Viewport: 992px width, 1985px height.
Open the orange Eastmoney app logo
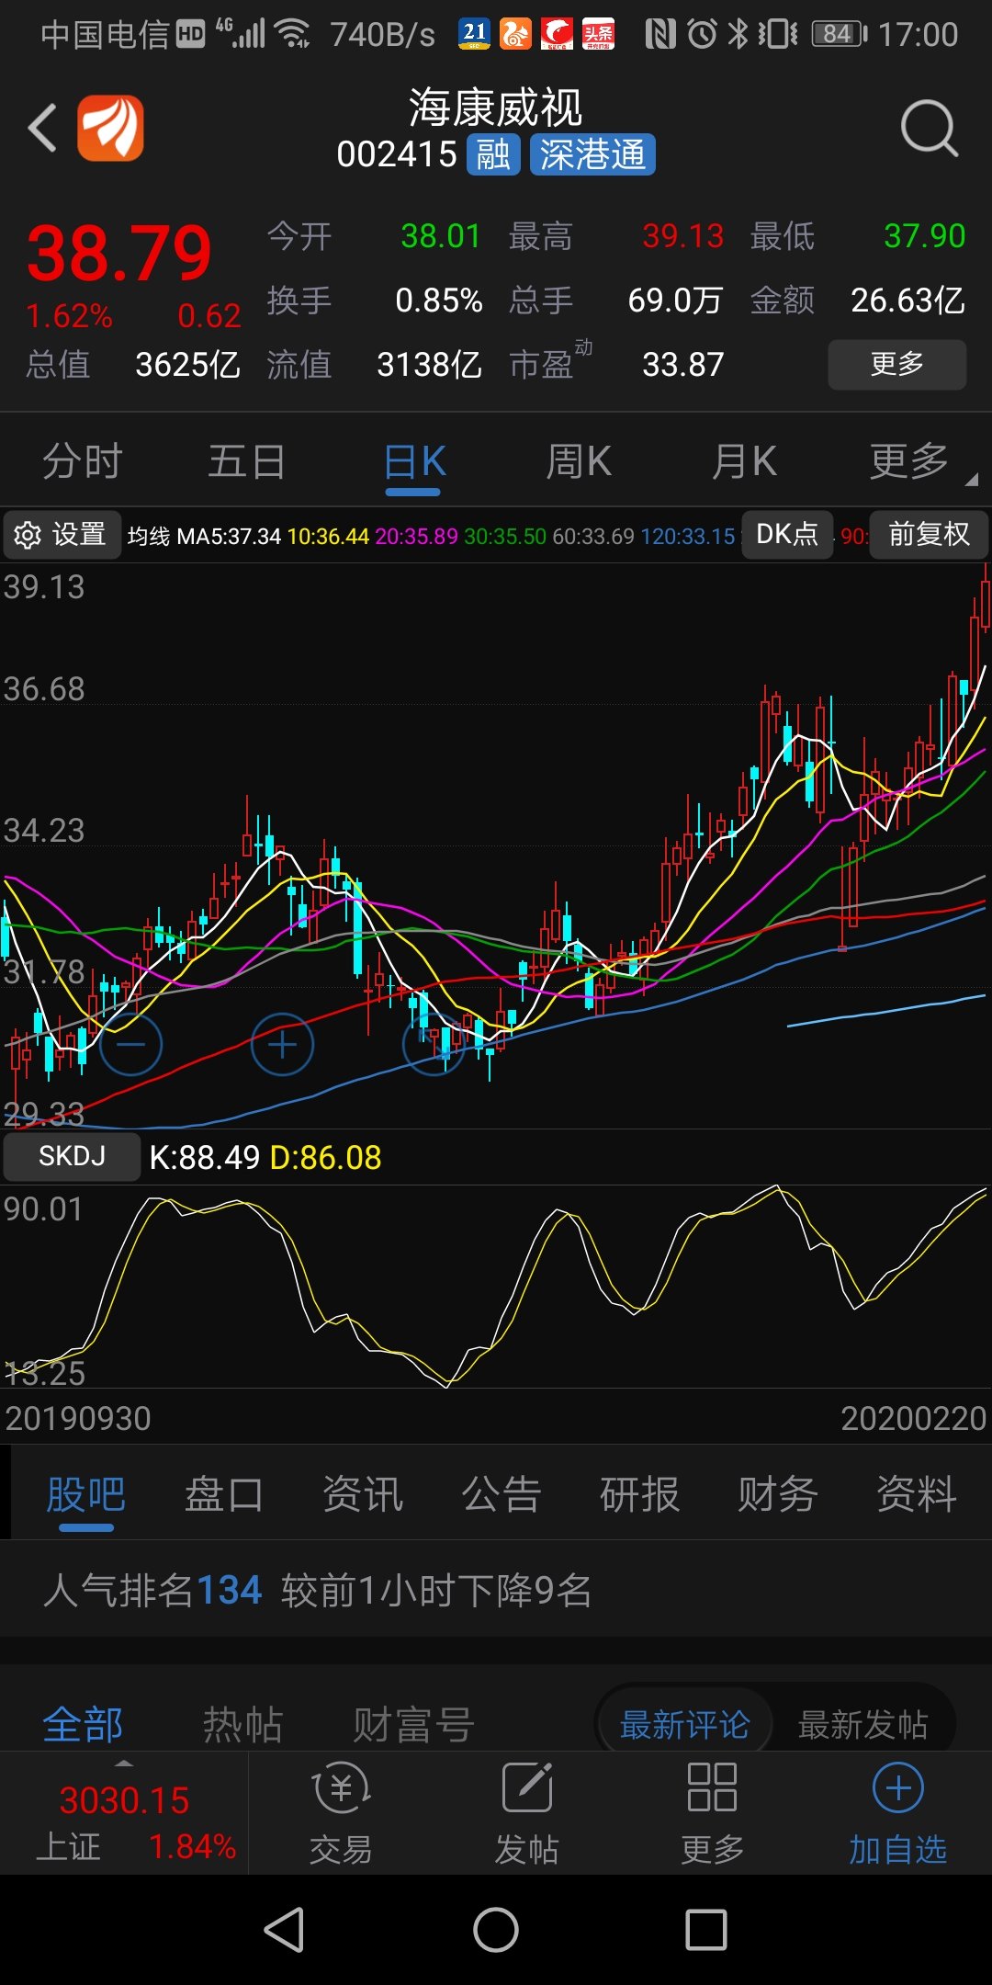pyautogui.click(x=110, y=128)
